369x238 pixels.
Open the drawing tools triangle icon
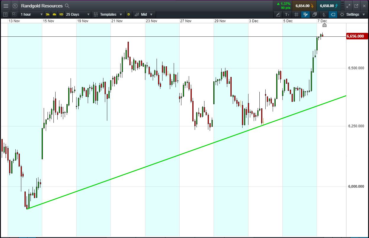(x=278, y=14)
